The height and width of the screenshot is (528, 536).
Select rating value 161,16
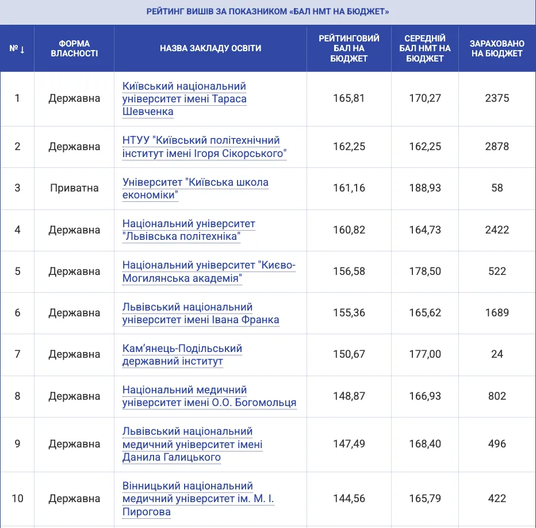click(349, 188)
